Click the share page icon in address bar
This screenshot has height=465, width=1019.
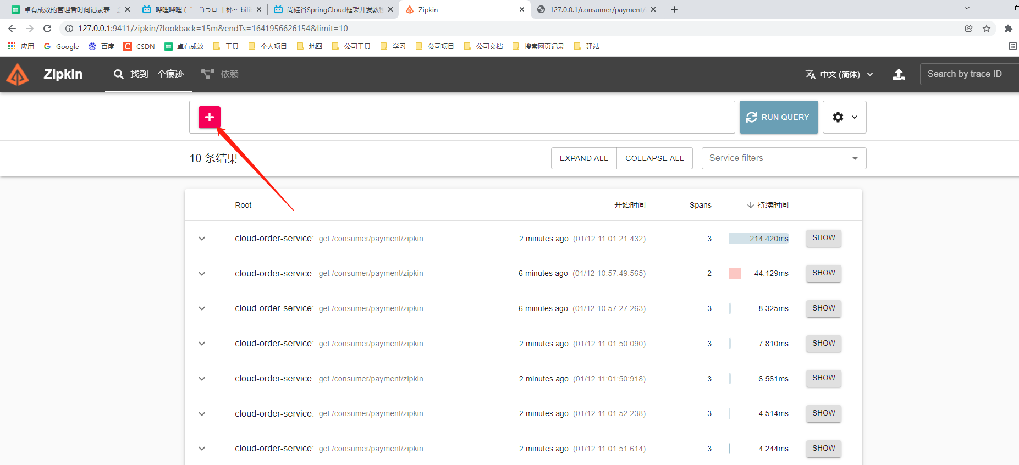click(x=969, y=29)
